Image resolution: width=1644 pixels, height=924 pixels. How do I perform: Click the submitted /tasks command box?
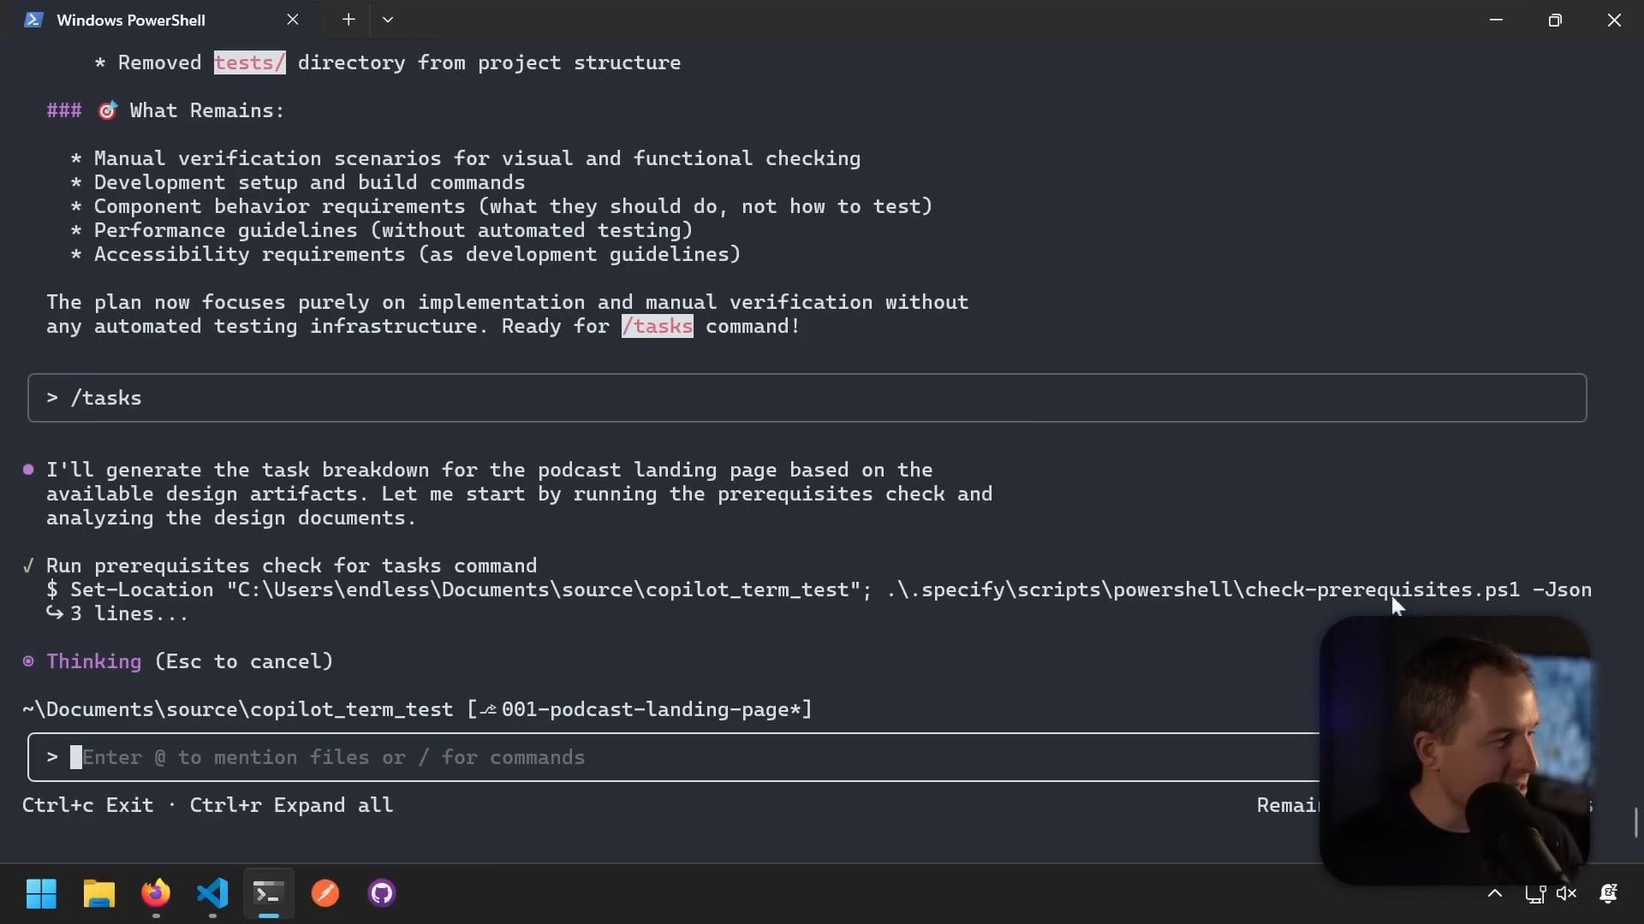(x=805, y=398)
